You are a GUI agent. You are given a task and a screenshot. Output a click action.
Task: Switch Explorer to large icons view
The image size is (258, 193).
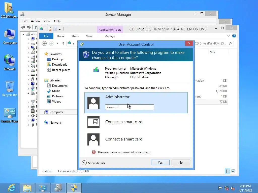point(233,171)
